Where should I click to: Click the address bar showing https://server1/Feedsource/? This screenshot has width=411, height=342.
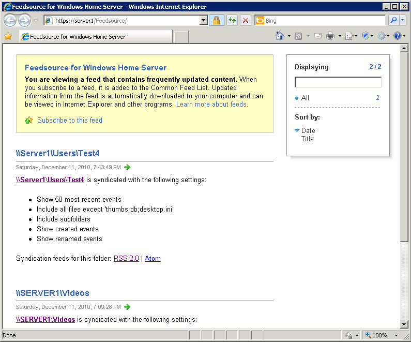tap(122, 21)
